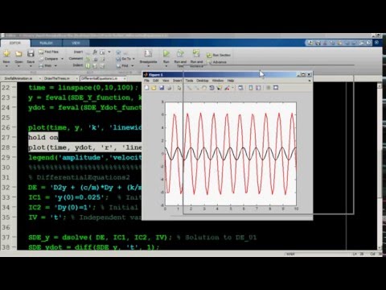Select the Zoom In tool in Figure 1
This screenshot has height=290, width=386.
tap(190, 88)
